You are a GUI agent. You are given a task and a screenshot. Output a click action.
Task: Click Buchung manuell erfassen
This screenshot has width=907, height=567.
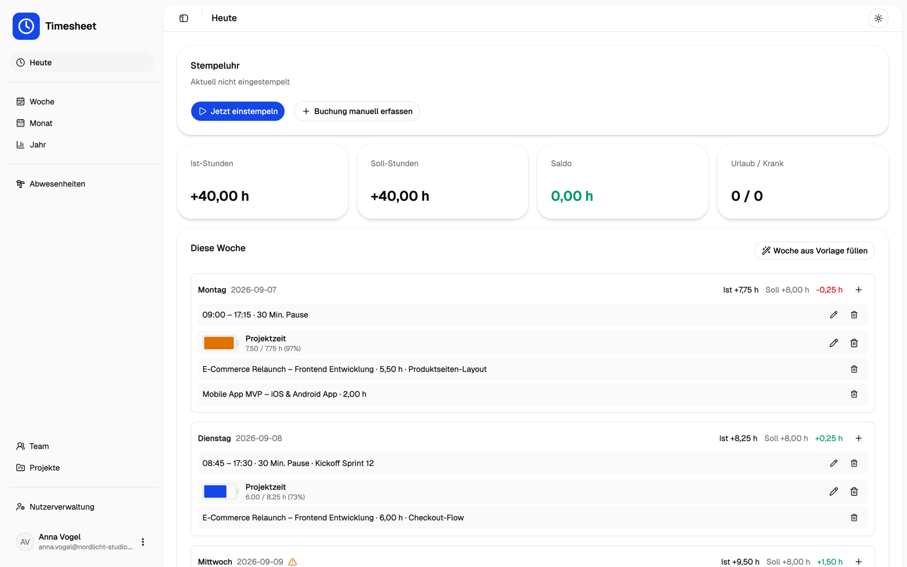coord(357,111)
